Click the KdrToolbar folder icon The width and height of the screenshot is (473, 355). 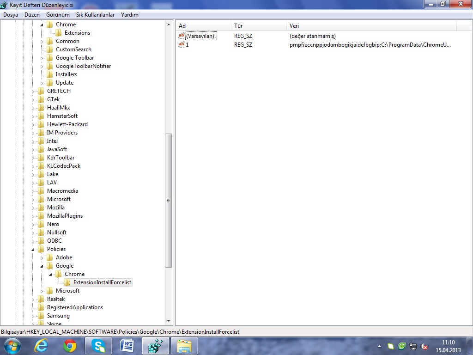click(41, 157)
